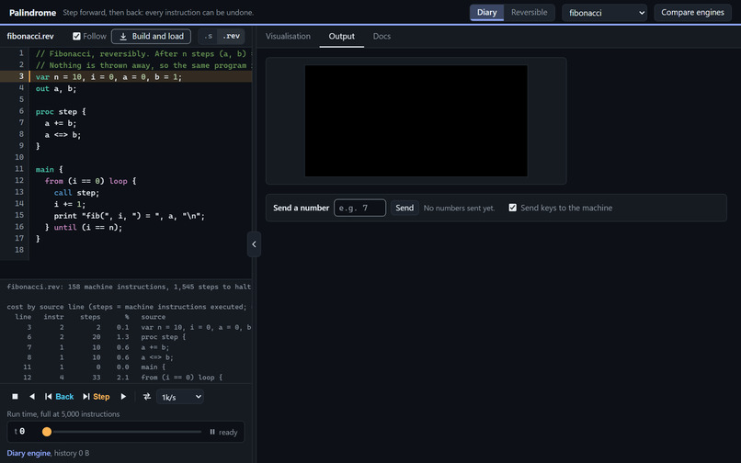Screen dimensions: 741x463
Task: Click the 'proc step {' code line
Action: pos(61,111)
